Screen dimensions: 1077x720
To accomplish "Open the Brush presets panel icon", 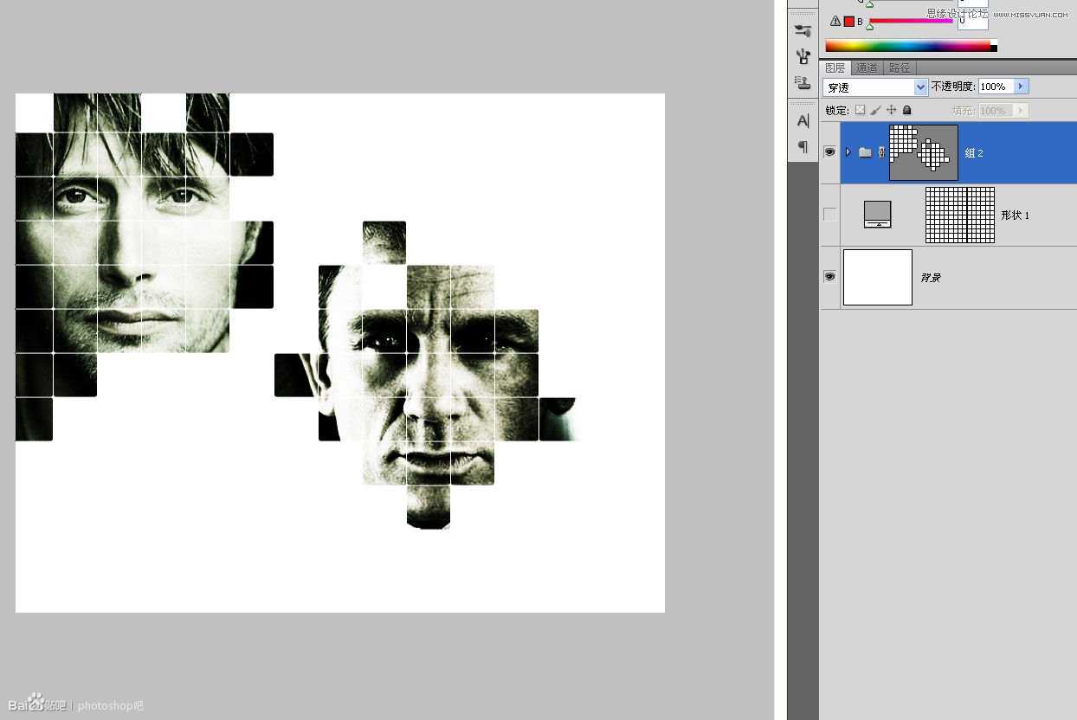I will click(803, 31).
